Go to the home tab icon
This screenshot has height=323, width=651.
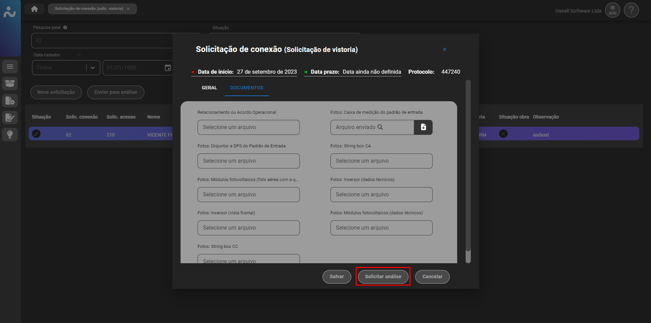coord(34,9)
